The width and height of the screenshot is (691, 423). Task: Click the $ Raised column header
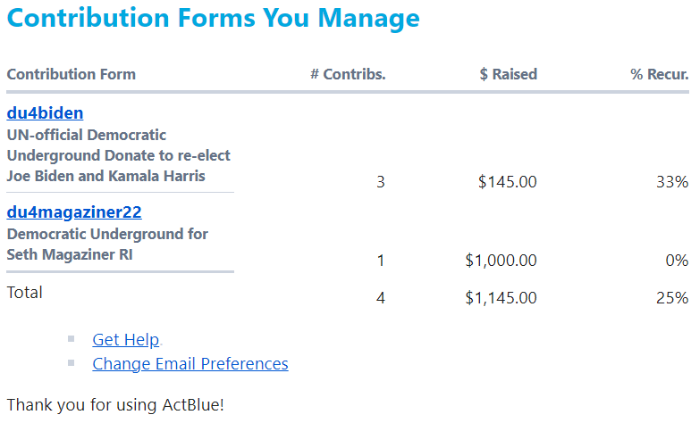pyautogui.click(x=508, y=74)
